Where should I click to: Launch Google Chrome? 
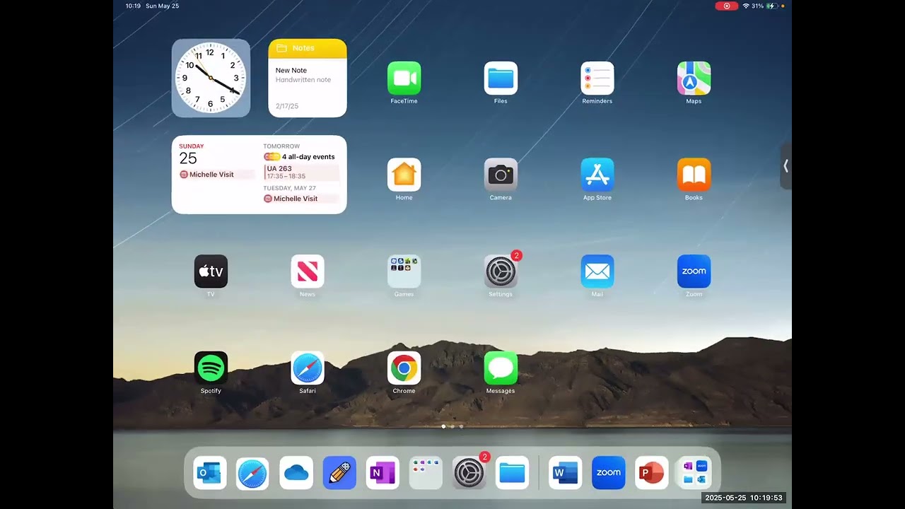pos(404,368)
